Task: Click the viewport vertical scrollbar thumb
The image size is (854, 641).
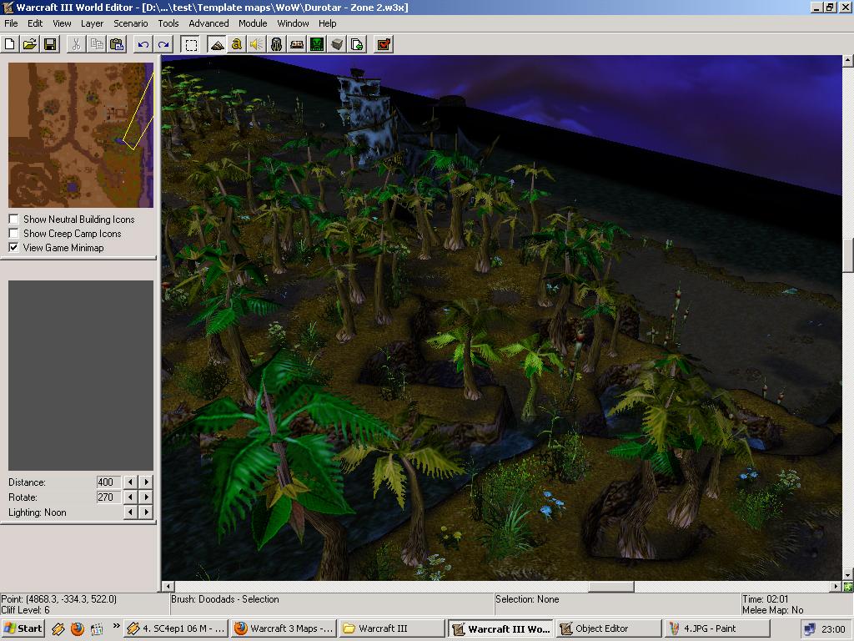Action: pyautogui.click(x=848, y=255)
